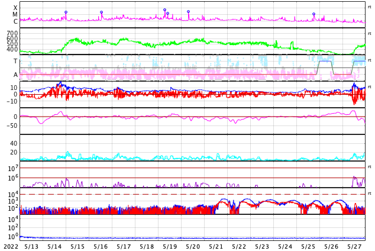The height and width of the screenshot is (251, 375).
Task: Click the '5/23' date label
Action: [262, 246]
